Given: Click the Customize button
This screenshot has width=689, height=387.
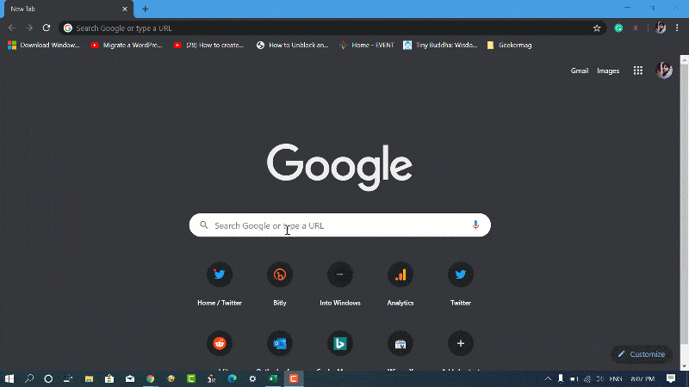Looking at the screenshot, I should (x=642, y=354).
